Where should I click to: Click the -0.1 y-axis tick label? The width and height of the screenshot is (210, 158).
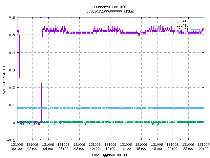[x=11, y=140]
